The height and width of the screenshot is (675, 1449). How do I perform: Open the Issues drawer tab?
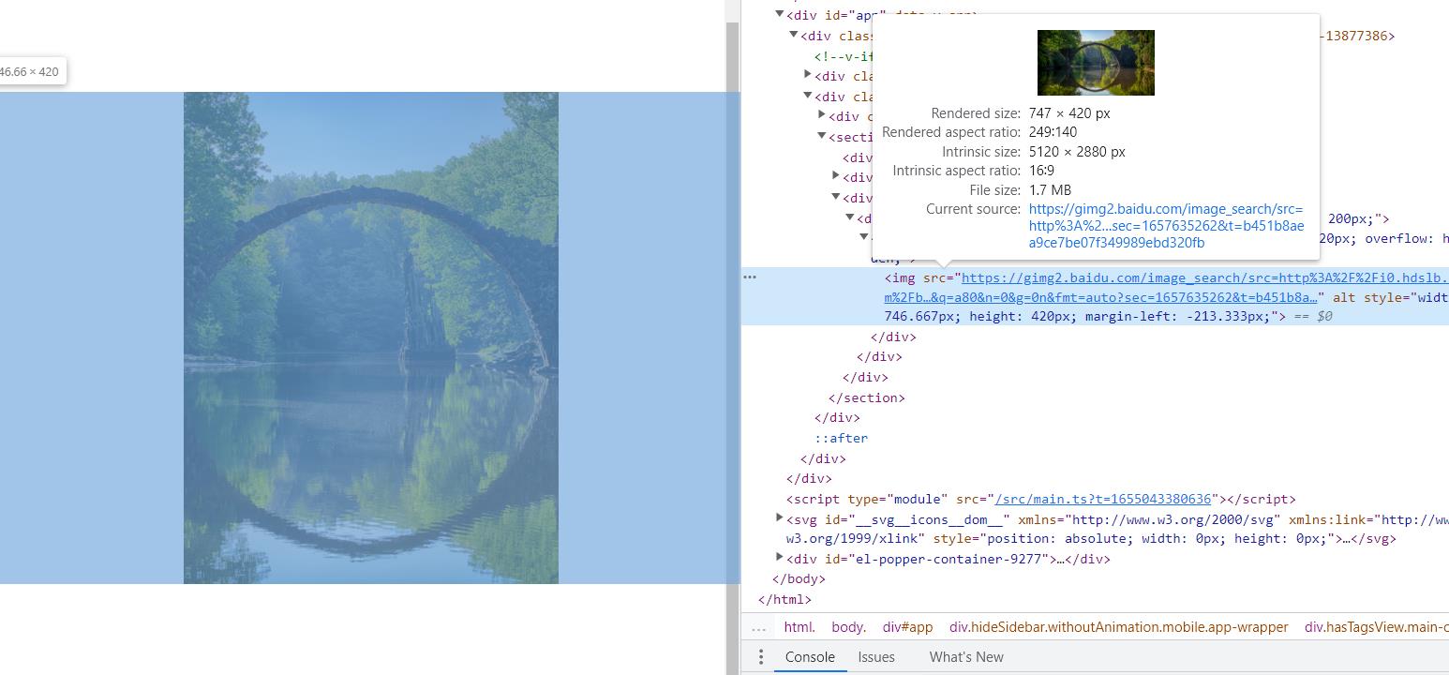[876, 656]
